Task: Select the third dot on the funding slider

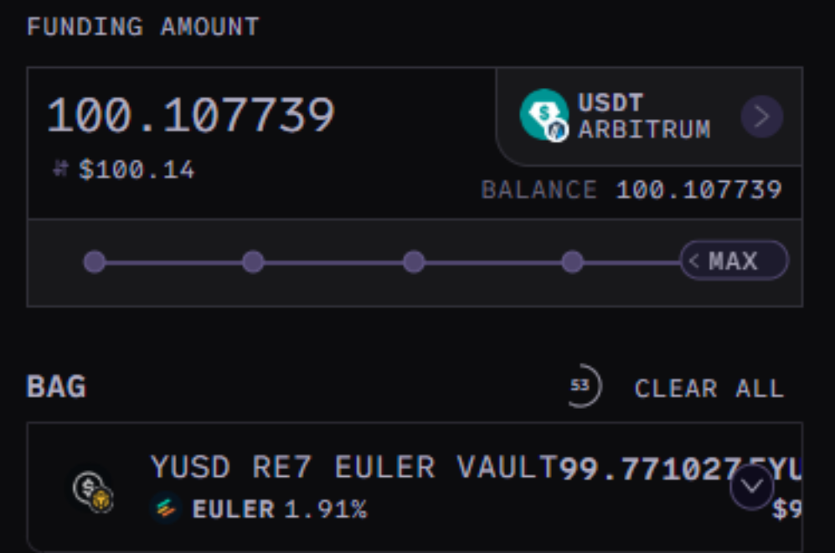Action: click(x=413, y=262)
